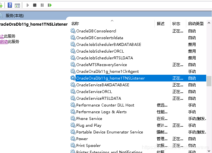
Task: Click the gear icon beside Print Spooler
Action: tap(73, 145)
